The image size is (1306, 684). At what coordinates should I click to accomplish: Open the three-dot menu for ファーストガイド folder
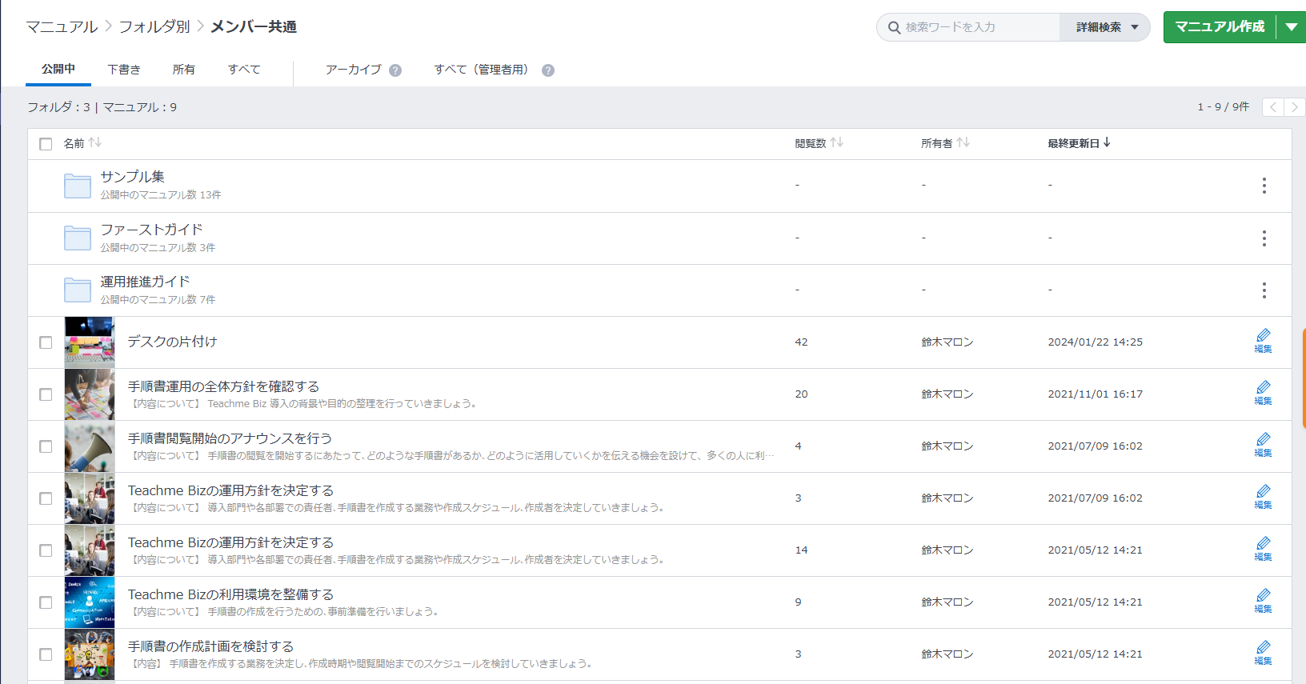(1264, 238)
